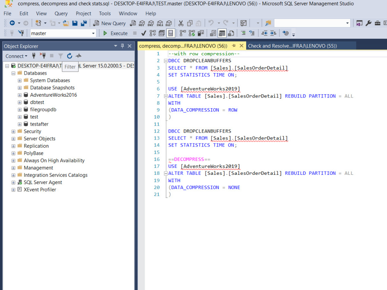The image size is (387, 290).
Task: Toggle Include Actual Execution Plan
Action: click(183, 33)
